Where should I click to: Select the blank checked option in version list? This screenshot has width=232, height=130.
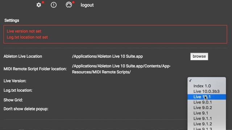207,81
